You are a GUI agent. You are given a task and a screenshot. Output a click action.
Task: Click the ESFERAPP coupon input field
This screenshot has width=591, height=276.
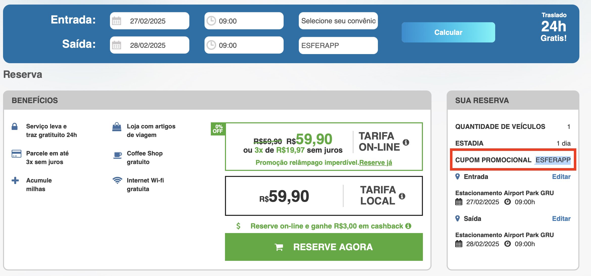point(338,45)
